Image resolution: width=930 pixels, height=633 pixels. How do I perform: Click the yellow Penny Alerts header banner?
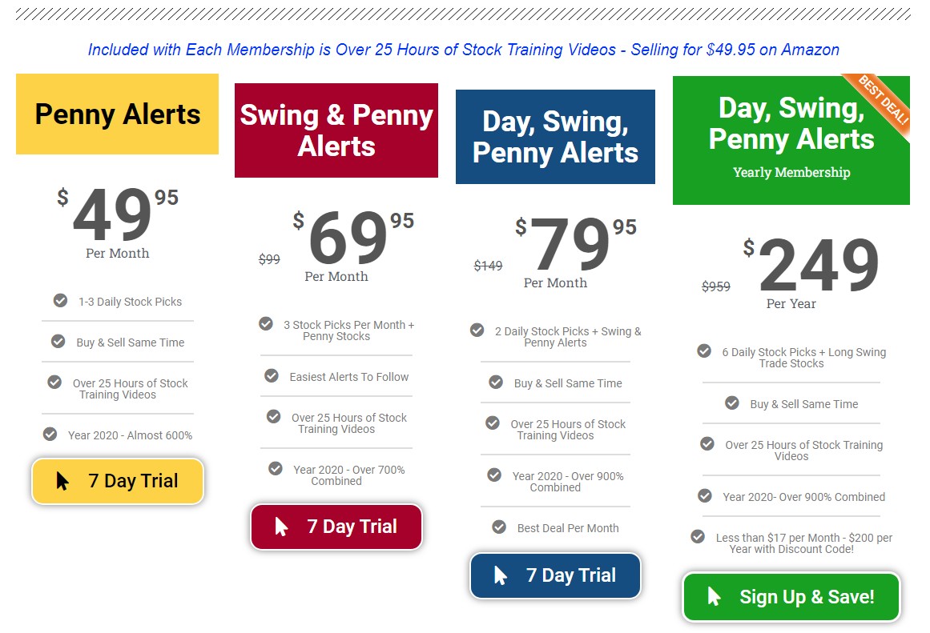118,114
